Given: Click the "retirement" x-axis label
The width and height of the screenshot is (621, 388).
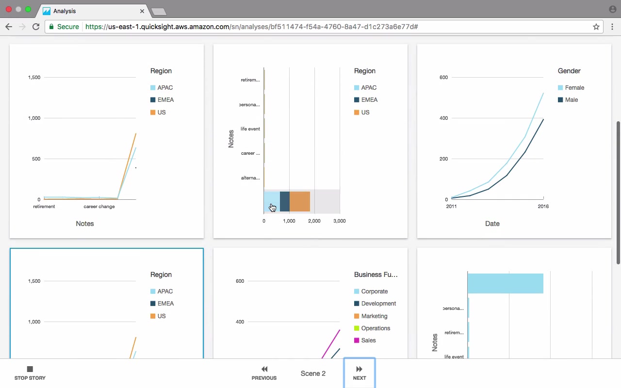Looking at the screenshot, I should (x=44, y=207).
